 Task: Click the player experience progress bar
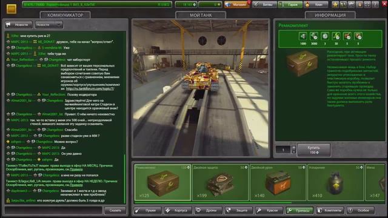[97, 4]
